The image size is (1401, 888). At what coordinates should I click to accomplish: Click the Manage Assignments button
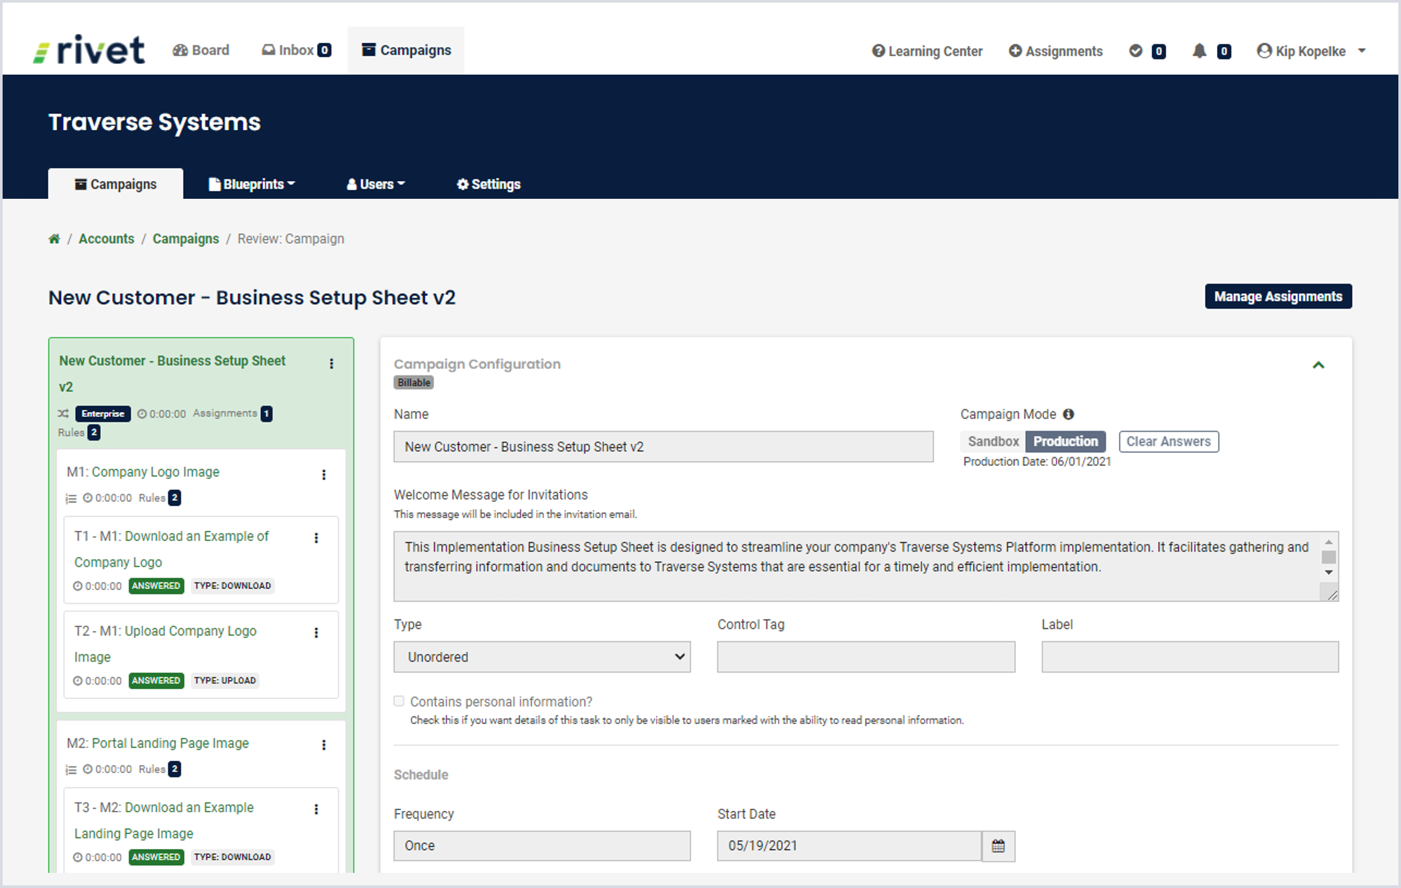pos(1278,296)
